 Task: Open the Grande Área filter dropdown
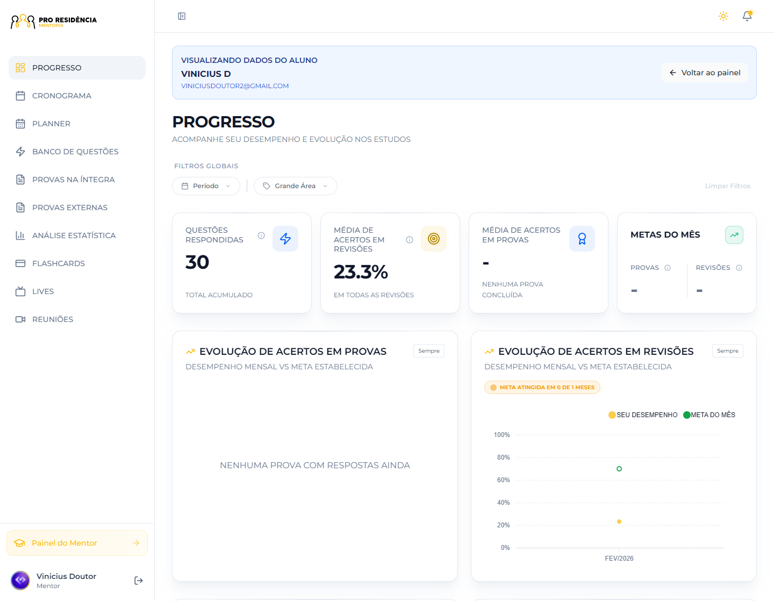(x=296, y=186)
